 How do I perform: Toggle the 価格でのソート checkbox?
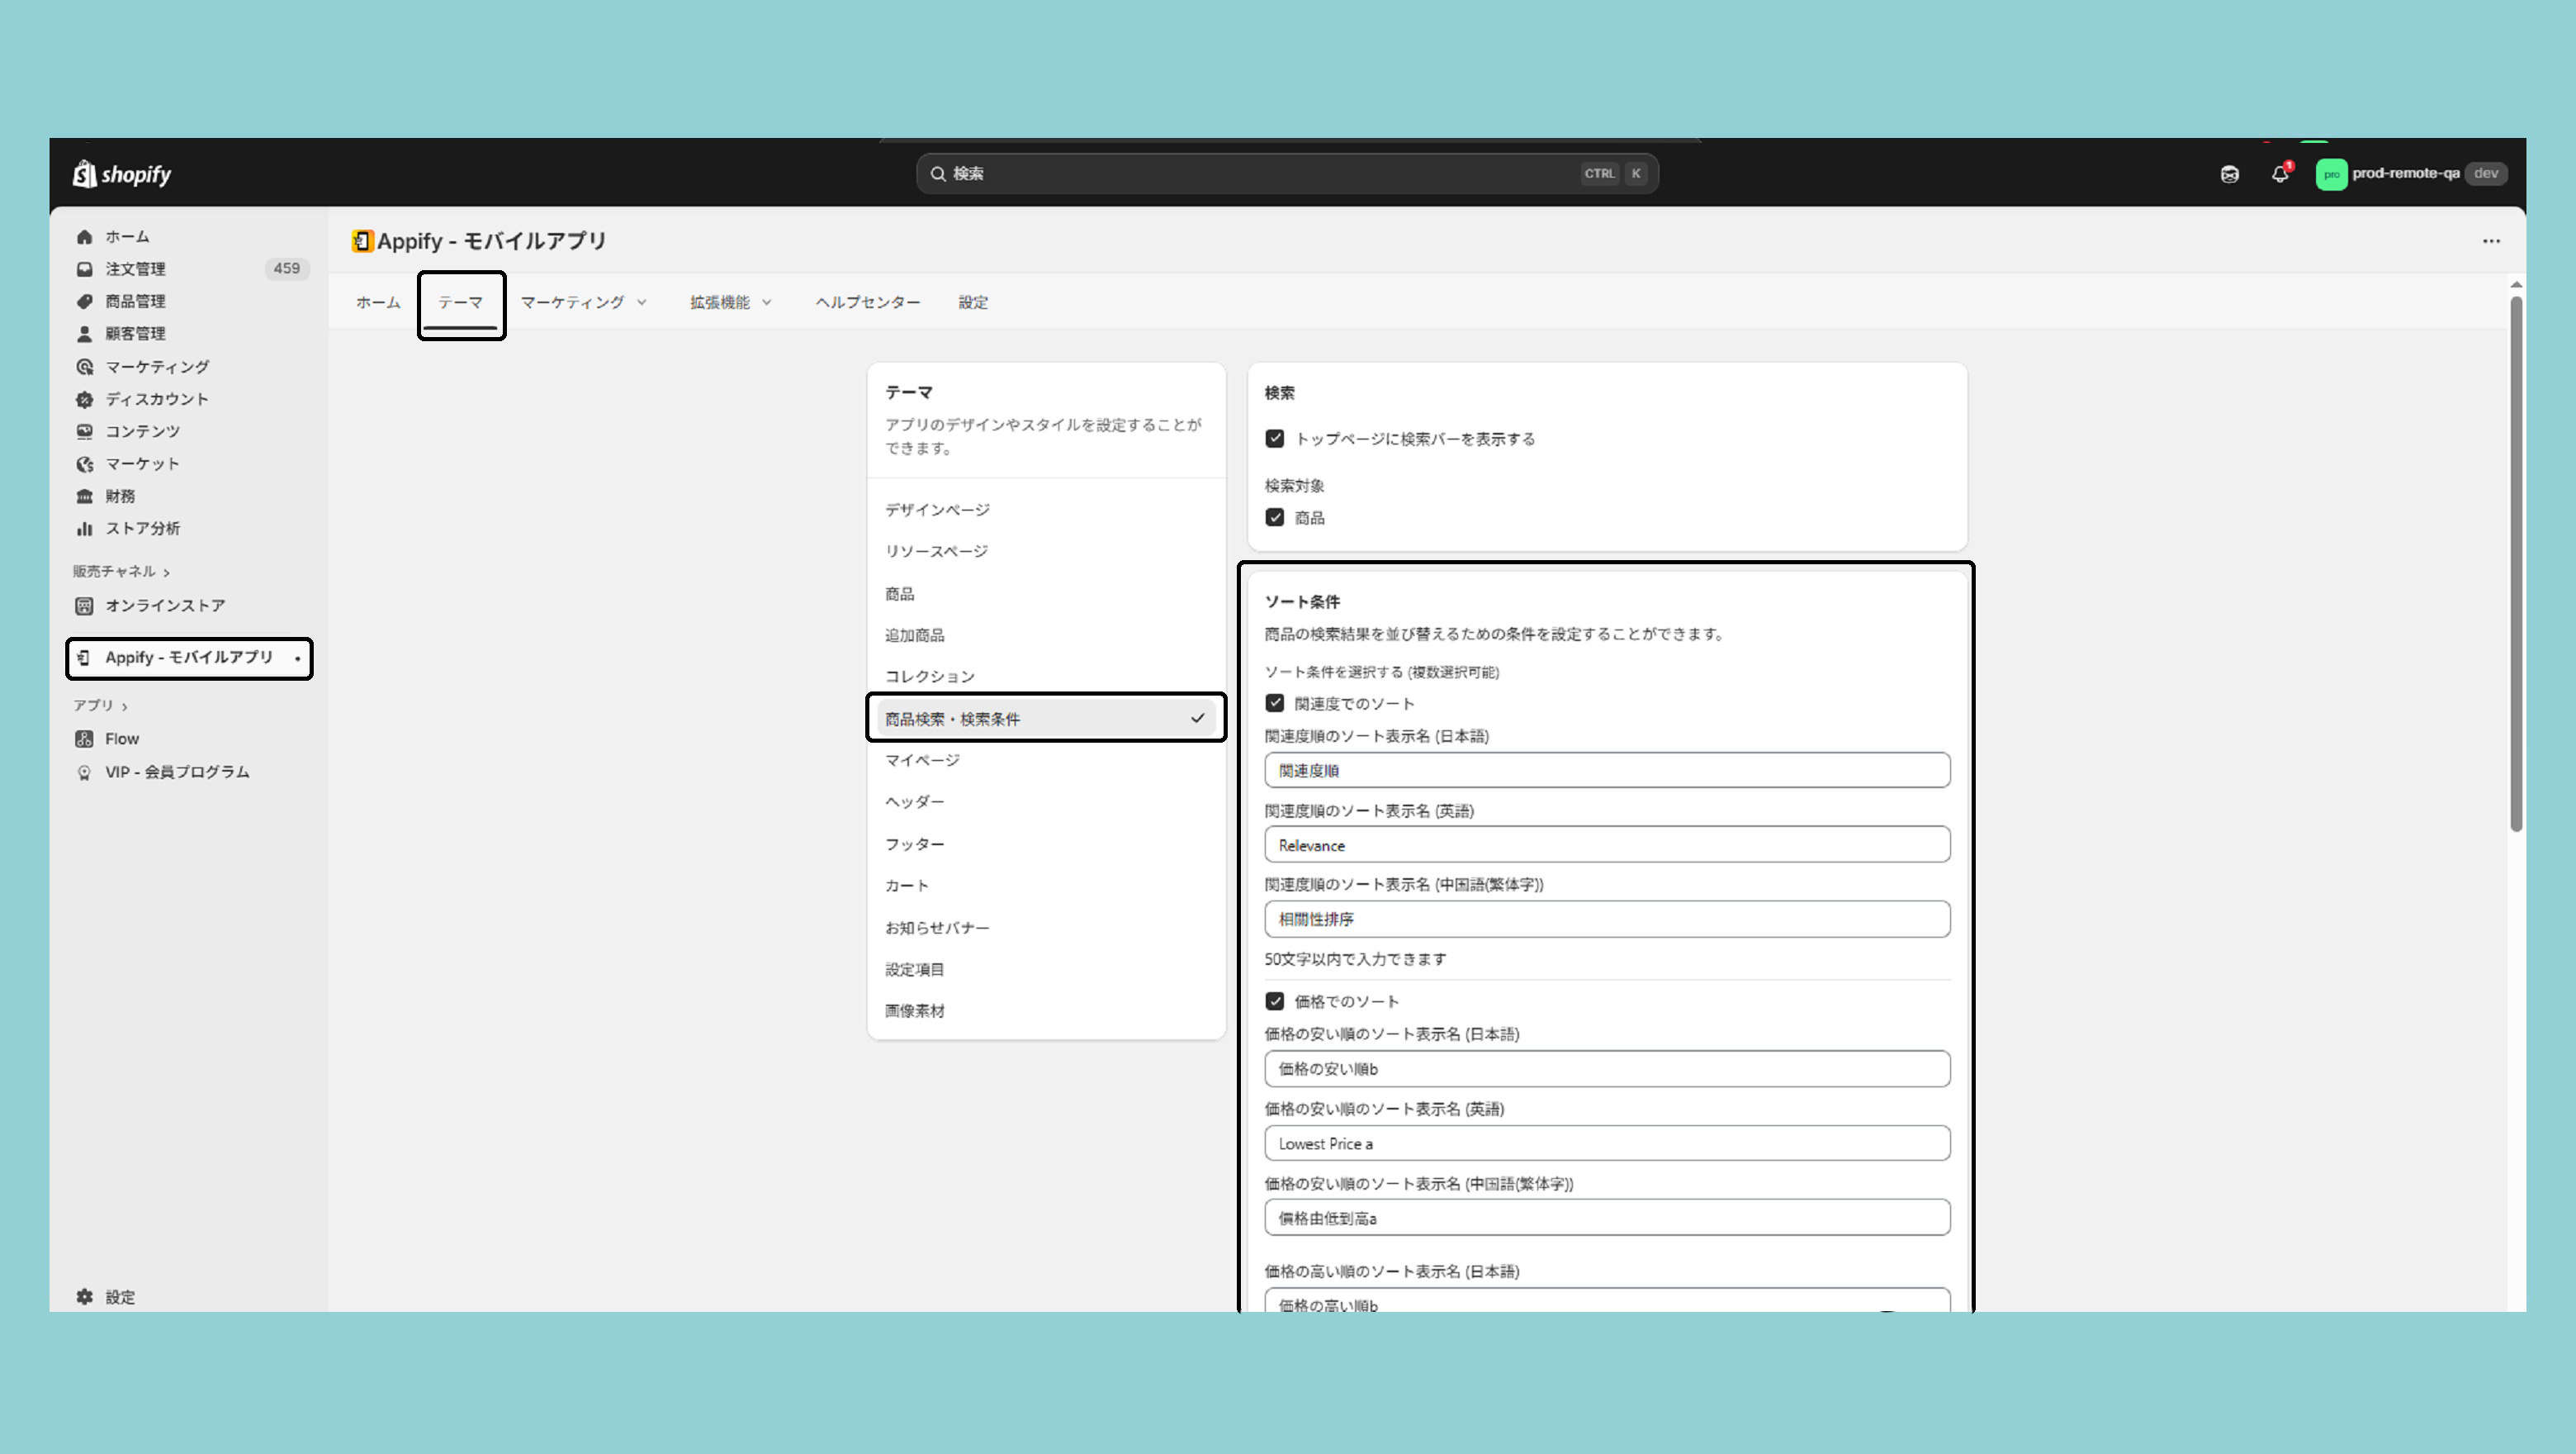click(x=1275, y=1000)
